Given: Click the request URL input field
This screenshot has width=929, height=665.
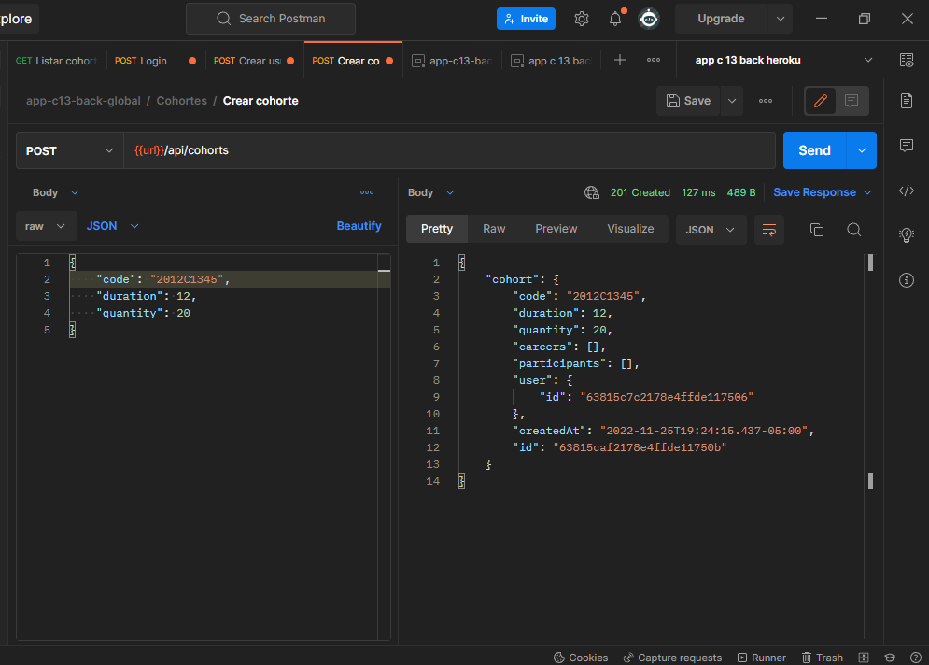Looking at the screenshot, I should tap(448, 150).
